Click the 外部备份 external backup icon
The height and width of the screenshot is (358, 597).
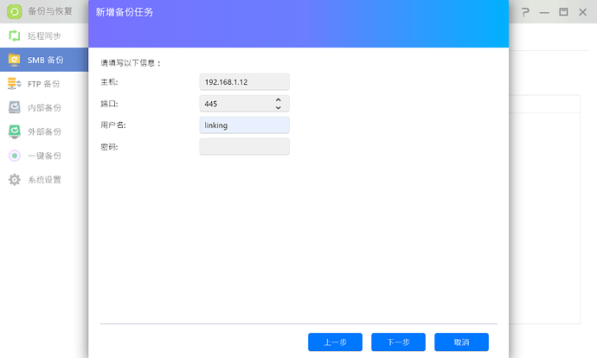(14, 131)
